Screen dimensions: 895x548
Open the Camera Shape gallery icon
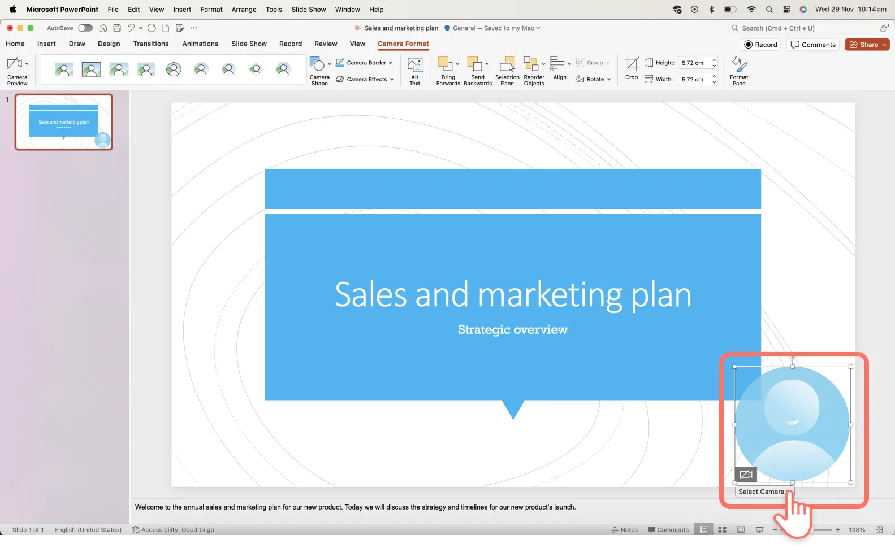(317, 64)
